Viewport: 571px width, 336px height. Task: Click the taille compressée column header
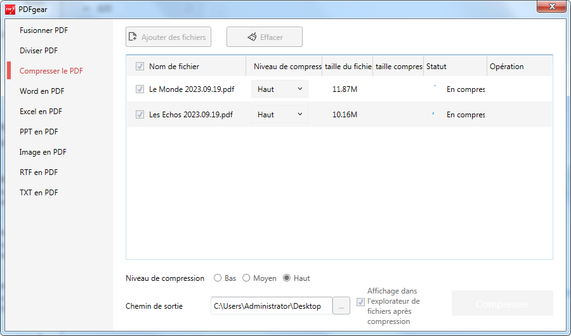[398, 67]
